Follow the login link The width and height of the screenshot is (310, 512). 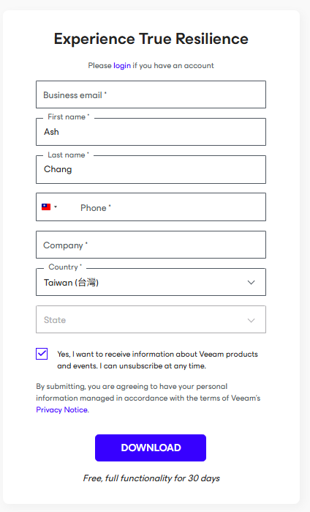[122, 66]
